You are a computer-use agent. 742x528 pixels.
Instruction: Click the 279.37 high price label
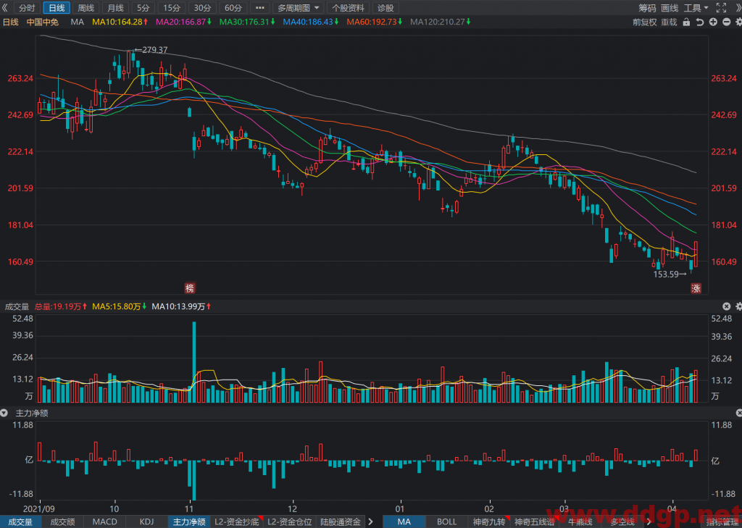coord(155,50)
